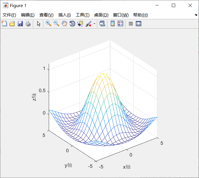199x178 pixels.
Task: Click the z-axis tick label 0.5
Action: click(x=42, y=91)
